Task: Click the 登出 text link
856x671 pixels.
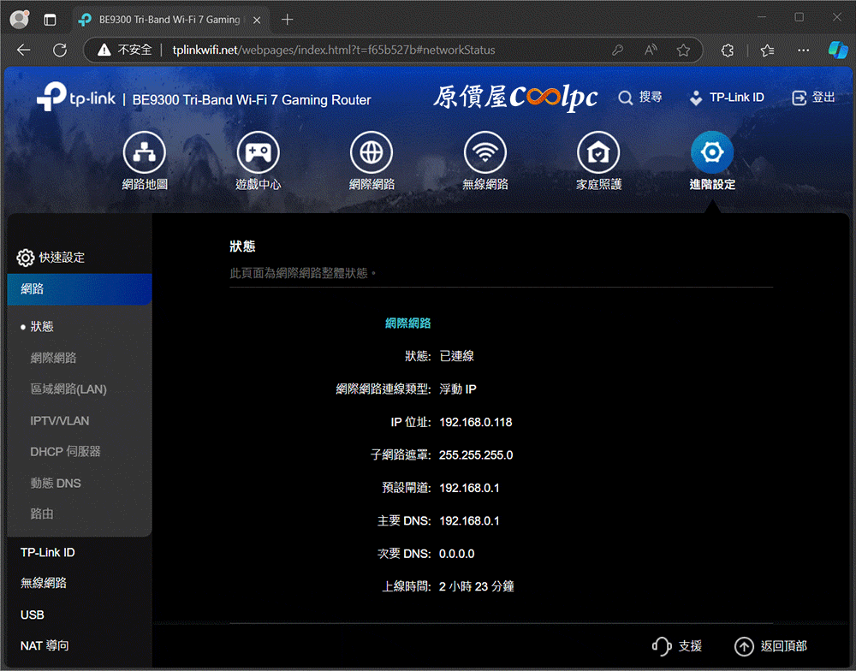Action: (823, 98)
